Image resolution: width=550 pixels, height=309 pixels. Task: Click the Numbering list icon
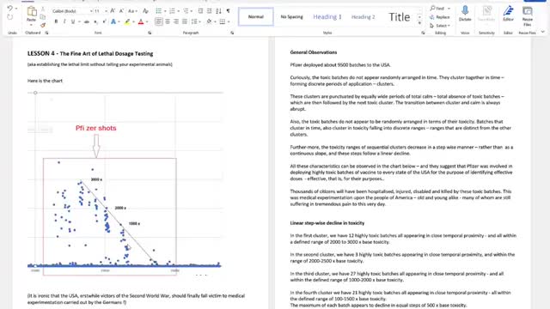tap(172, 11)
